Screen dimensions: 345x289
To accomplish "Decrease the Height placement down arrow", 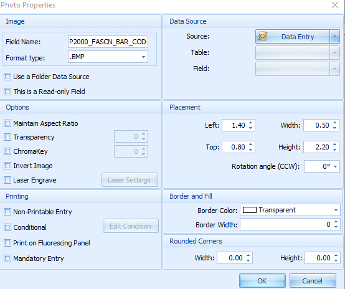I will pyautogui.click(x=334, y=149).
